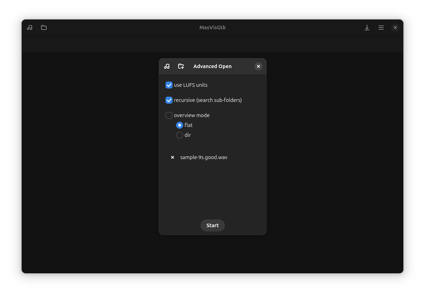Uncheck use LUFS units

click(169, 85)
